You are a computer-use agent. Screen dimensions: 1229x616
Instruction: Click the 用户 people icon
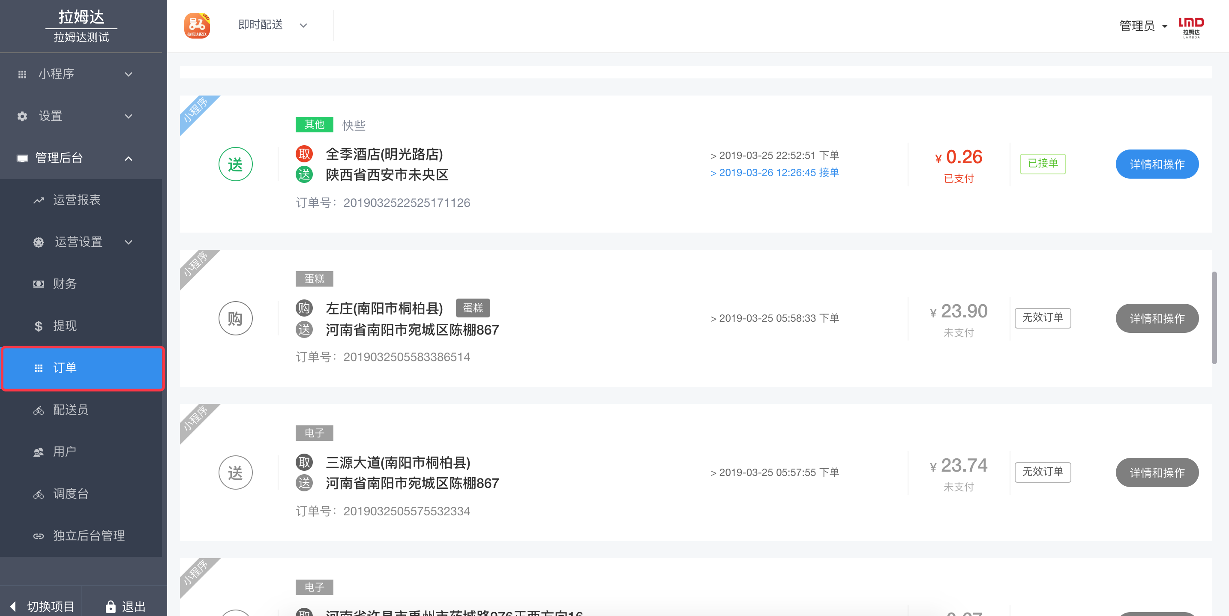39,452
